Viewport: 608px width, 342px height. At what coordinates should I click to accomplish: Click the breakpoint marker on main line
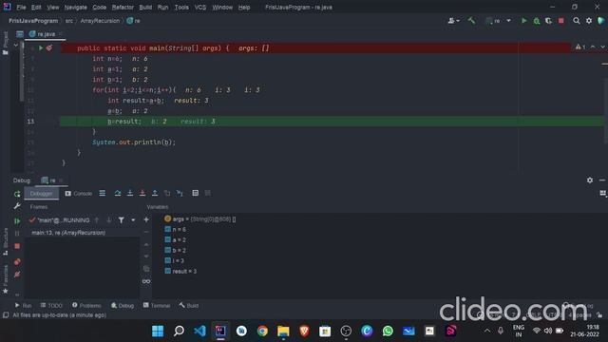point(49,48)
